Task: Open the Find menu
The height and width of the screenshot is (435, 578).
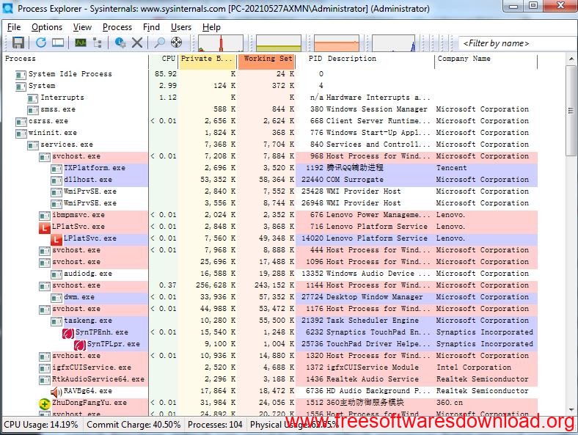Action: tap(151, 27)
